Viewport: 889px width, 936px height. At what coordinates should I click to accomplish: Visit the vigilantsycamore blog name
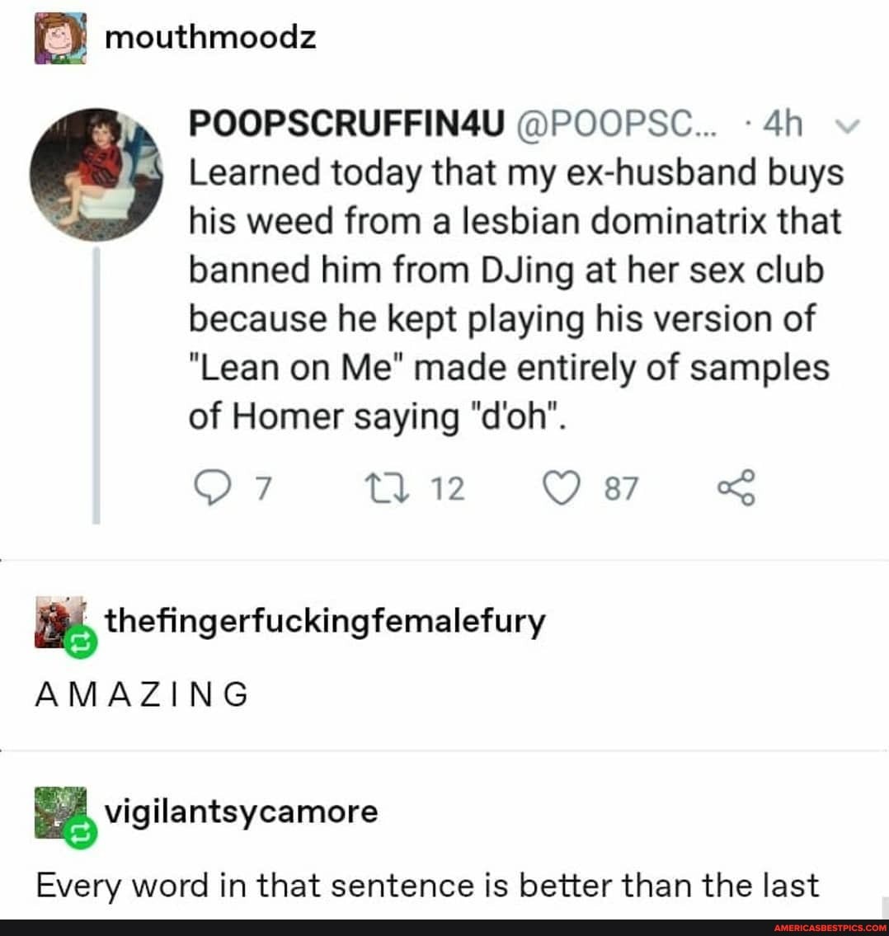pyautogui.click(x=241, y=811)
